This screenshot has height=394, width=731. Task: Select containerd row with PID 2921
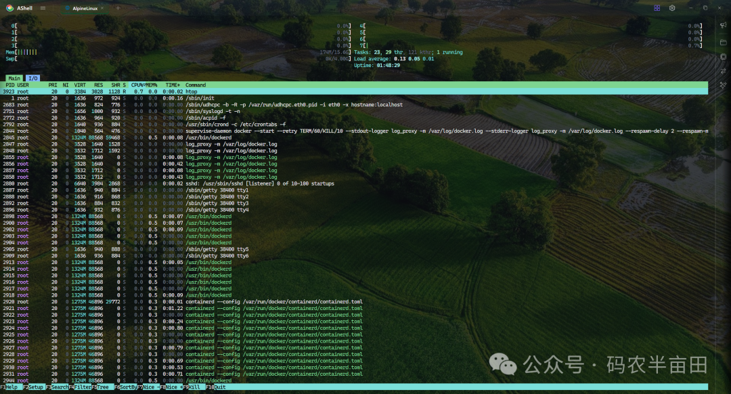[x=354, y=308]
